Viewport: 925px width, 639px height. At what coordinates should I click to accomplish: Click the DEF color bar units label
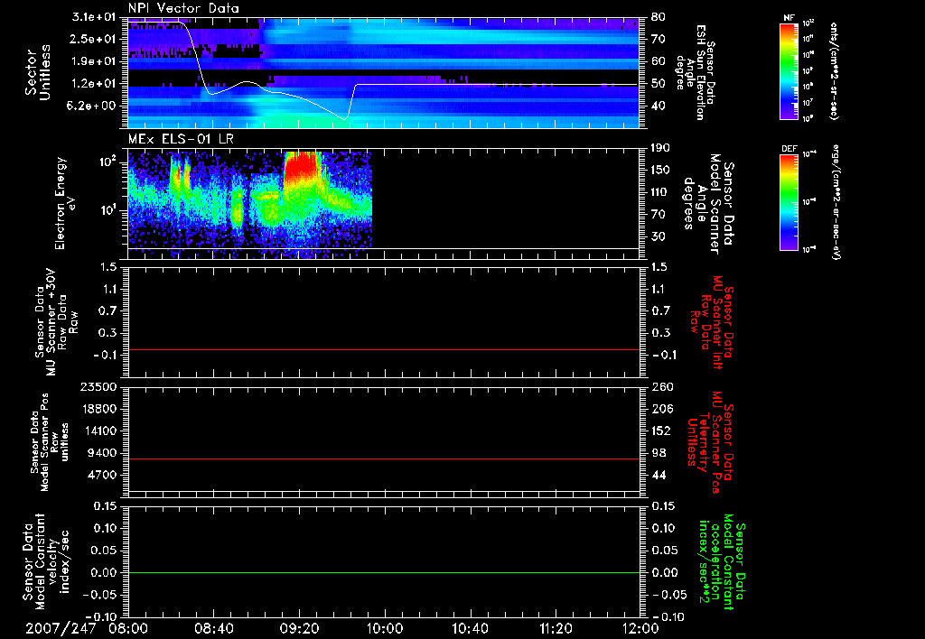tap(835, 202)
